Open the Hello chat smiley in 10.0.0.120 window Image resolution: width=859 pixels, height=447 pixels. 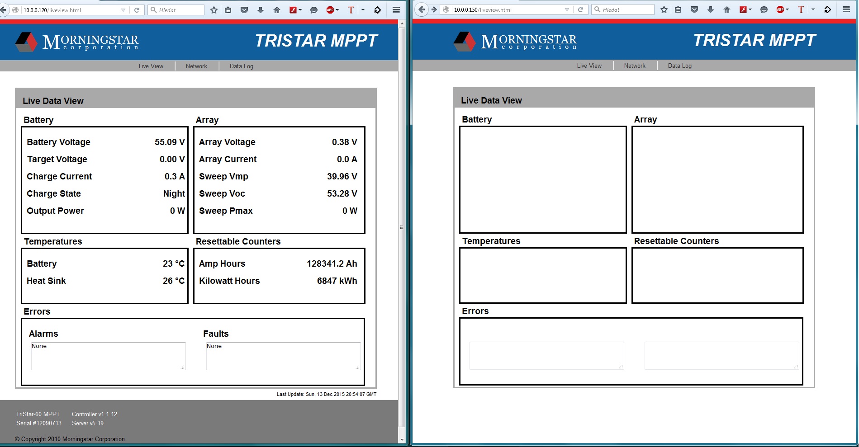click(313, 10)
